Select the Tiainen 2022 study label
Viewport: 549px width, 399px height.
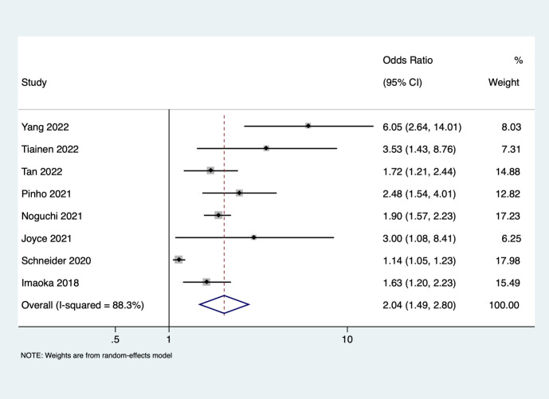click(x=50, y=149)
